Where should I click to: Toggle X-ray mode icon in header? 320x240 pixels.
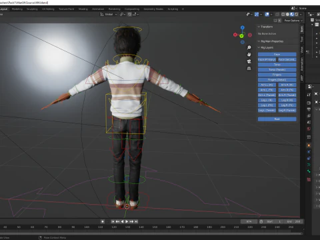(x=277, y=14)
